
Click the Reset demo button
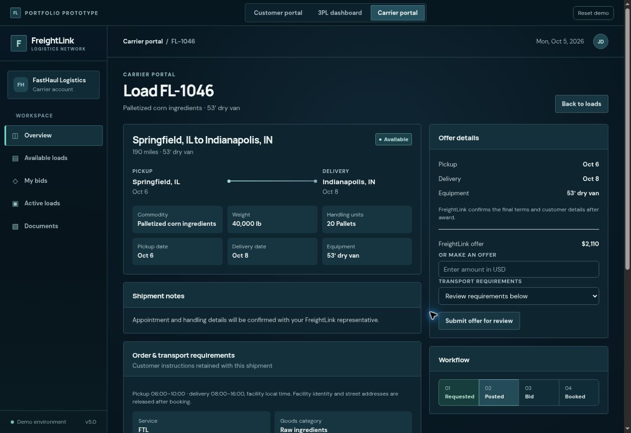tap(593, 13)
